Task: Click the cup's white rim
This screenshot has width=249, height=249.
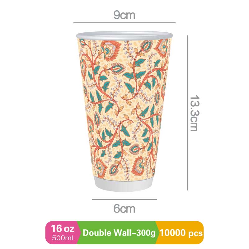Action: click(x=124, y=35)
